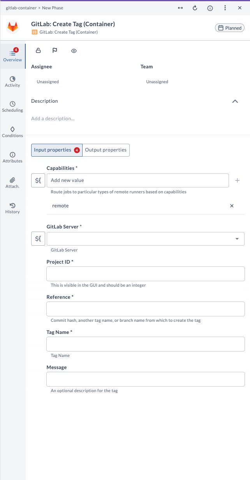Image resolution: width=250 pixels, height=480 pixels.
Task: Open the three-dot more options menu
Action: 225,8
